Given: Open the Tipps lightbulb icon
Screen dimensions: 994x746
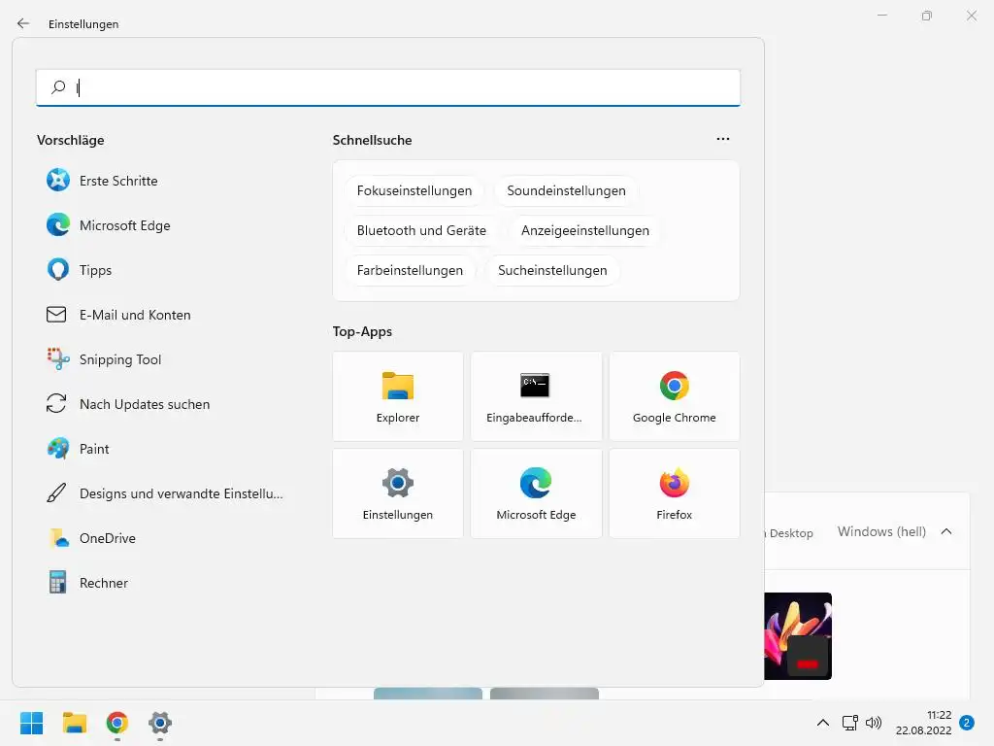Looking at the screenshot, I should point(57,270).
